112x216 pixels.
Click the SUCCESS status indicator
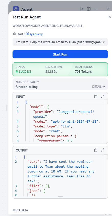point(24,71)
